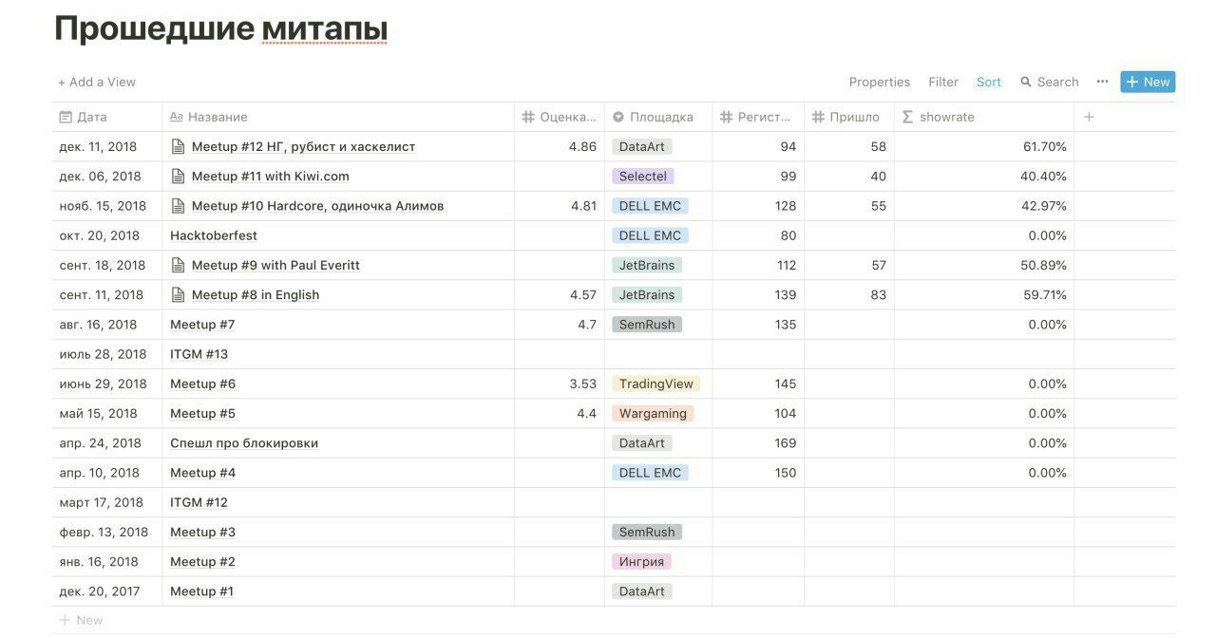Click the number icon in Оценка header

coord(528,117)
